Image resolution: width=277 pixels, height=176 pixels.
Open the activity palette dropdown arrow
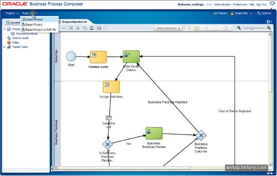[x=201, y=28]
